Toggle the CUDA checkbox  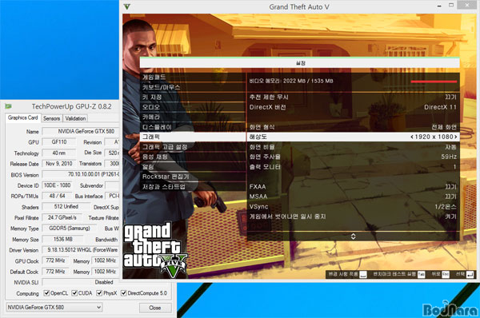[x=74, y=293]
